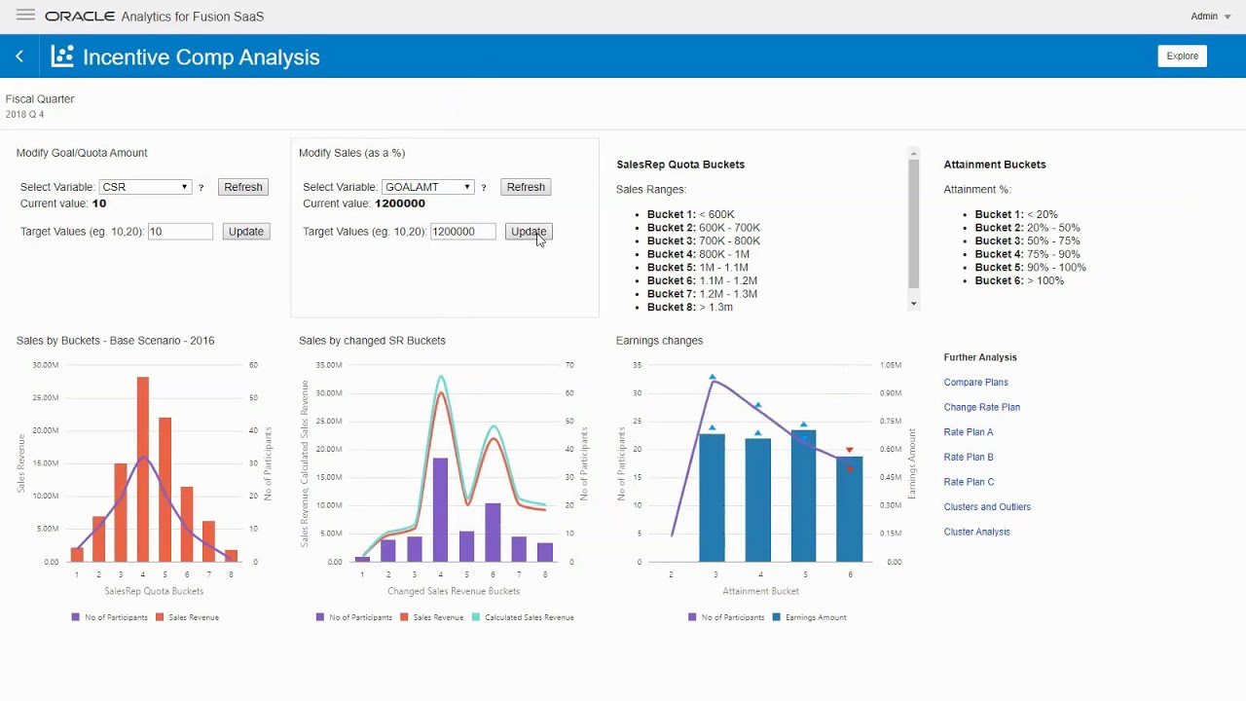Toggle No of Participants legend in Earnings chart
The image size is (1246, 701).
click(x=726, y=617)
